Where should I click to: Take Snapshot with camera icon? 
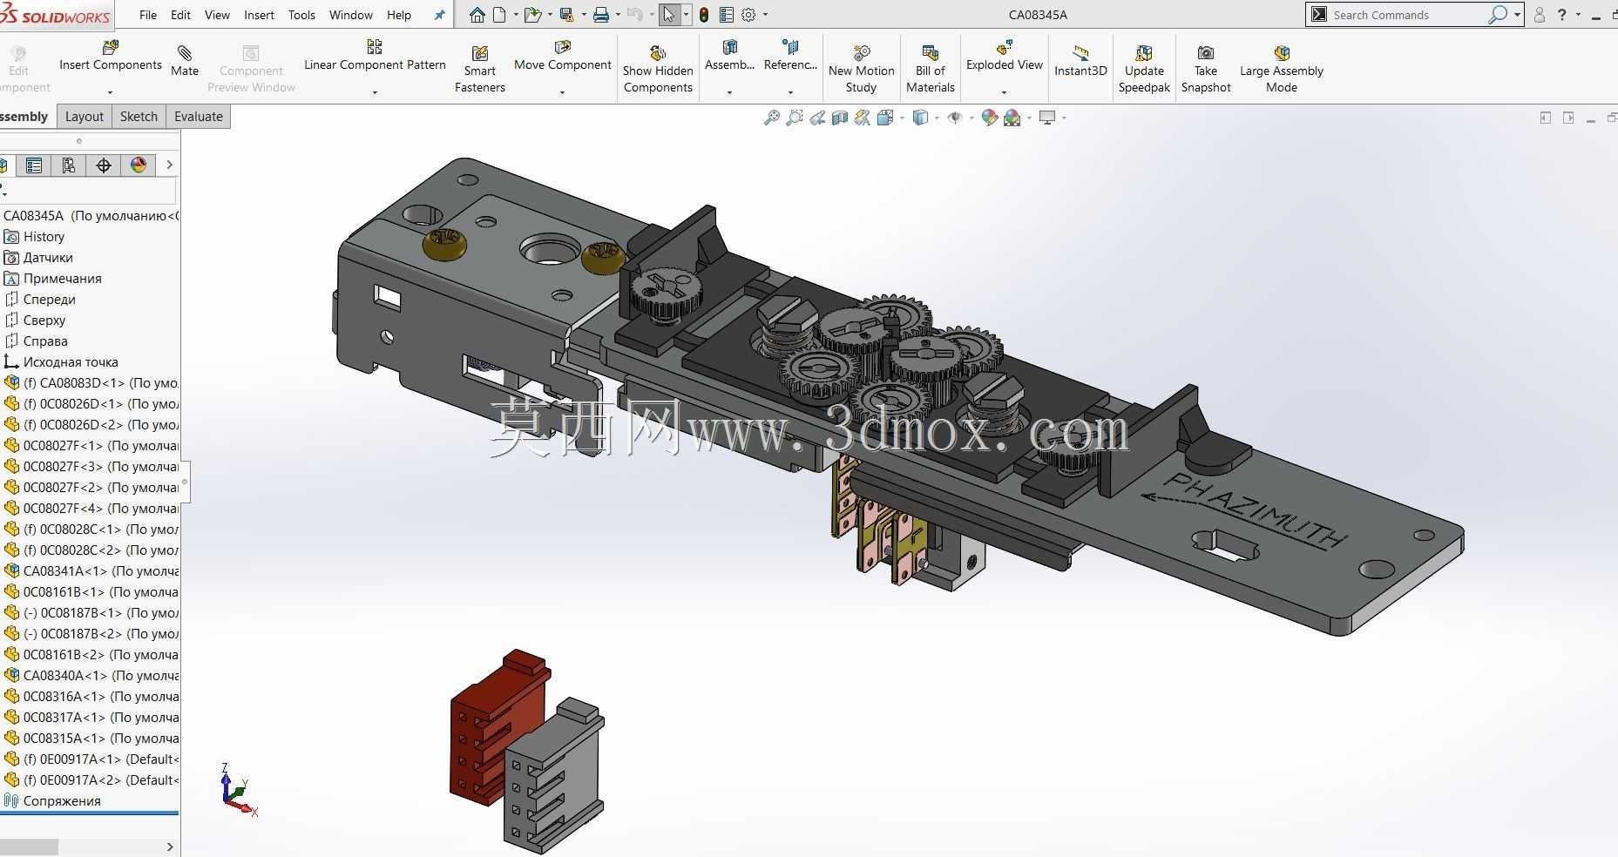(1206, 69)
